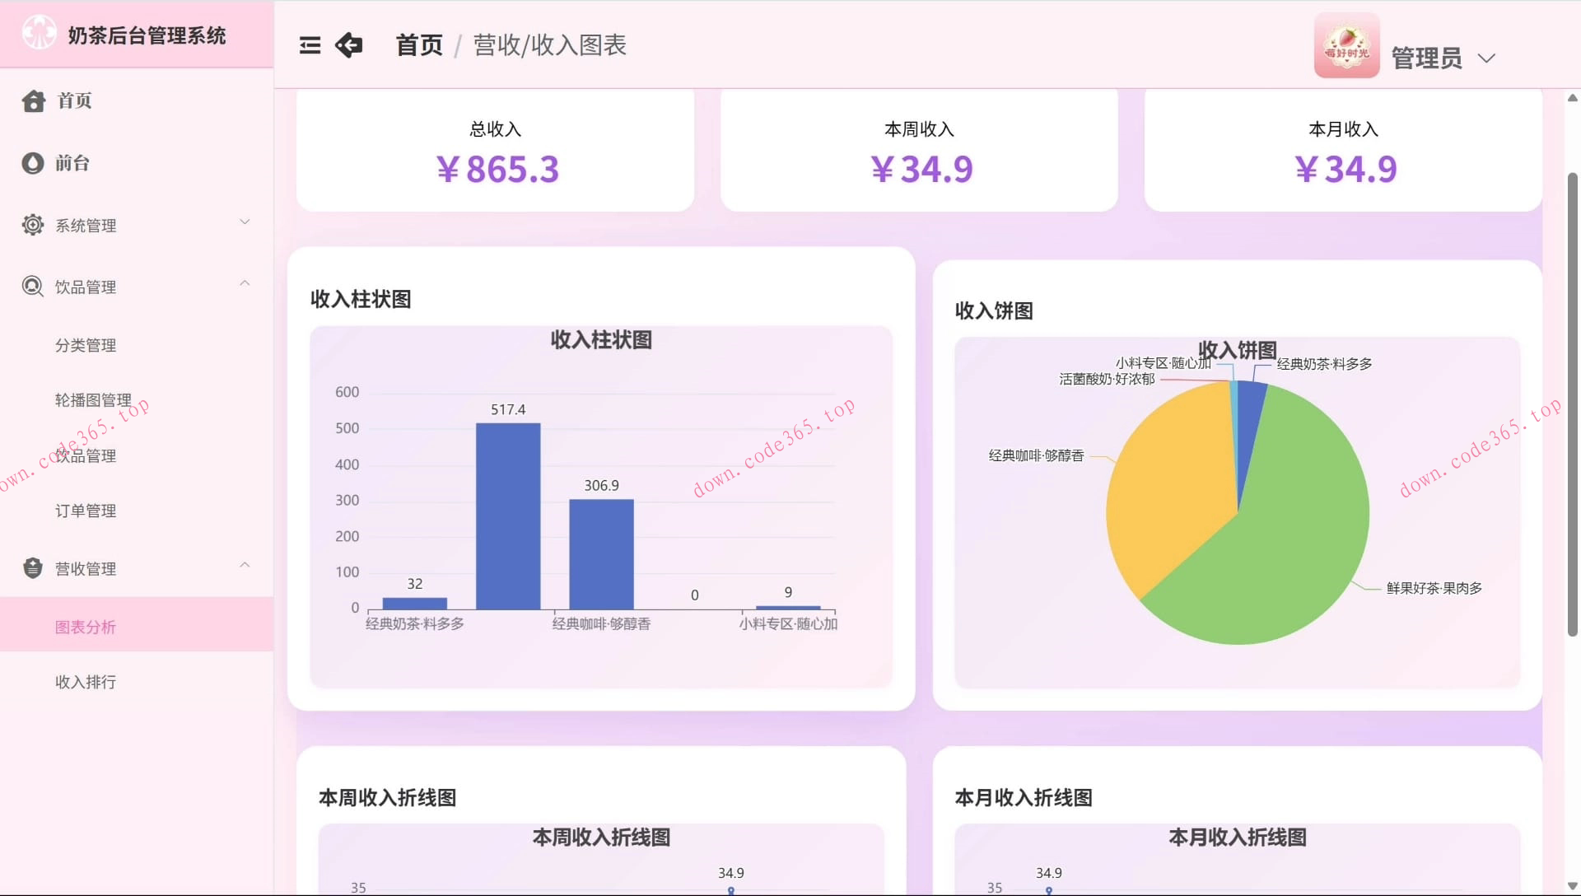
Task: Click the 轮播图管理 sidebar entry
Action: point(93,400)
